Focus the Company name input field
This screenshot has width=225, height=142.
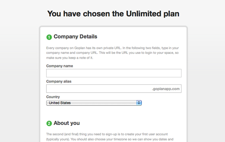pyautogui.click(x=114, y=73)
